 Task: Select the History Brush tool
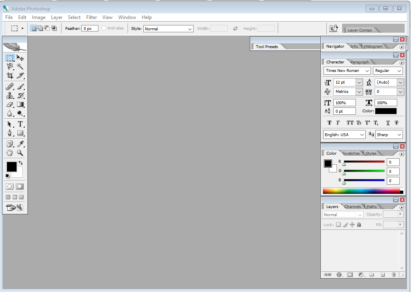coord(20,95)
